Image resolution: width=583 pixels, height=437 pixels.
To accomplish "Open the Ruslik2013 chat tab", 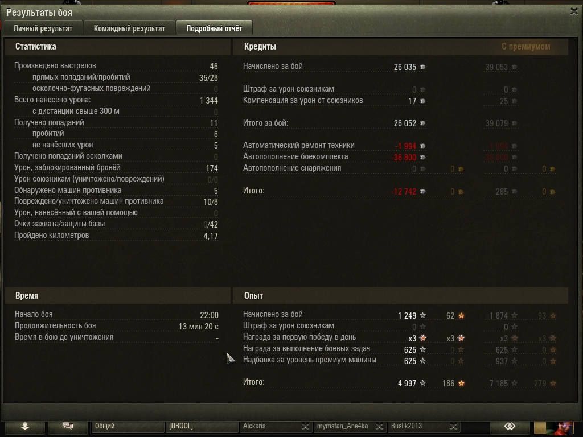I will 417,426.
